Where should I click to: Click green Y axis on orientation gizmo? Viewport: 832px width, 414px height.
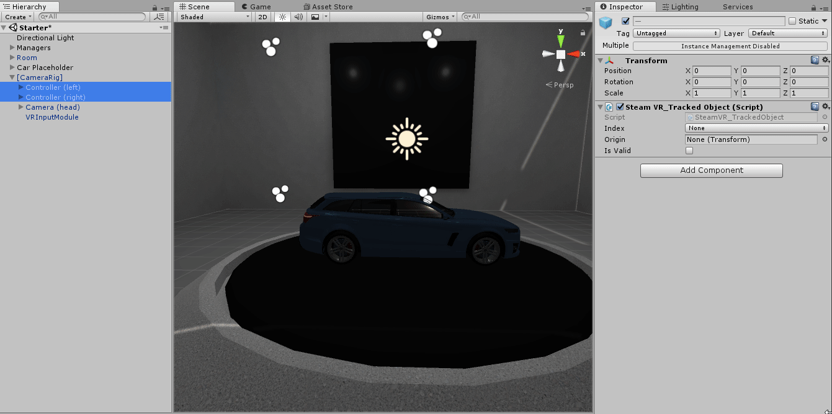(561, 40)
